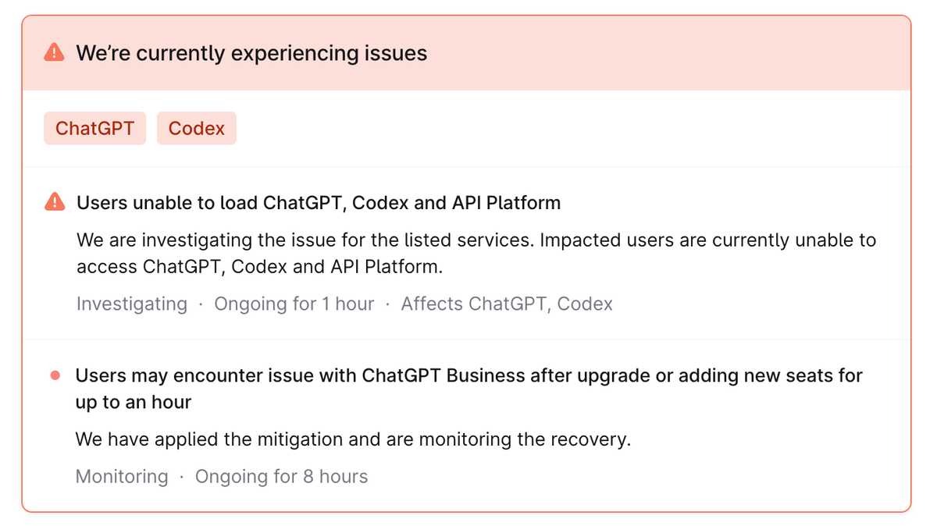Click empty pink area of the header banner
937x526 pixels.
[x=664, y=53]
